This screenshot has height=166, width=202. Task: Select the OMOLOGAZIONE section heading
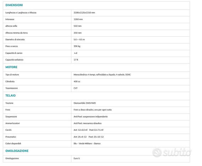pyautogui.click(x=17, y=151)
